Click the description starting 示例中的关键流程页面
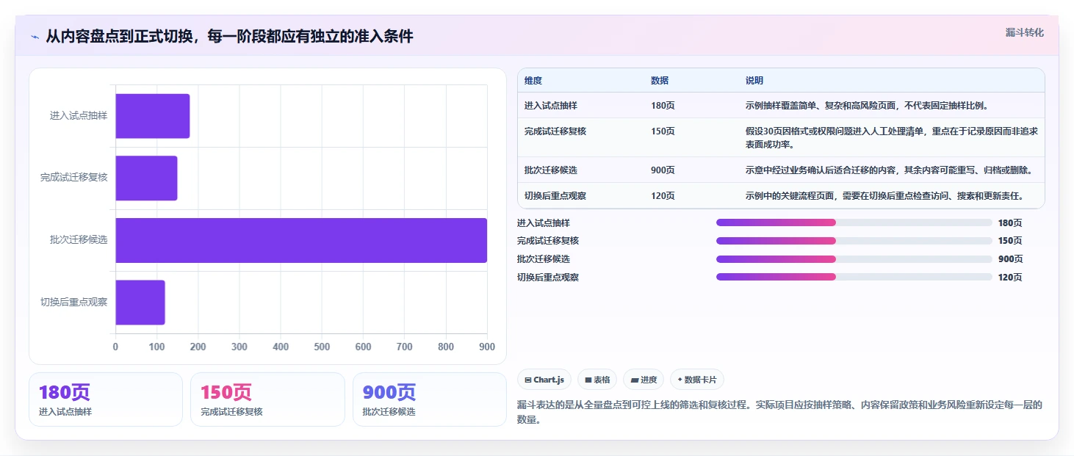This screenshot has width=1074, height=456. (x=884, y=196)
